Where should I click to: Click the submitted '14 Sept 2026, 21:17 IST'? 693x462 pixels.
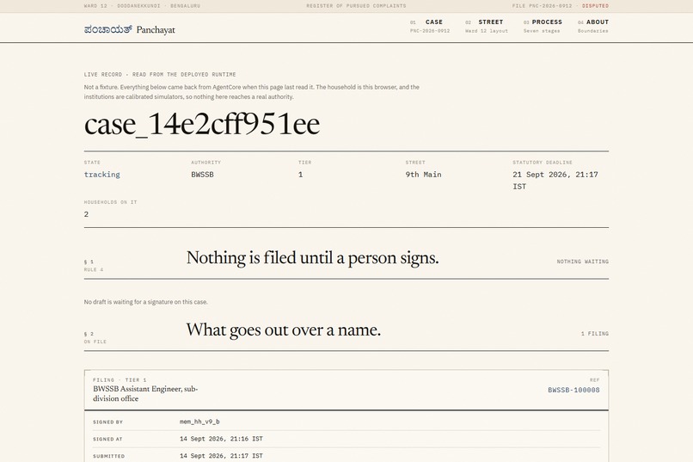click(221, 456)
